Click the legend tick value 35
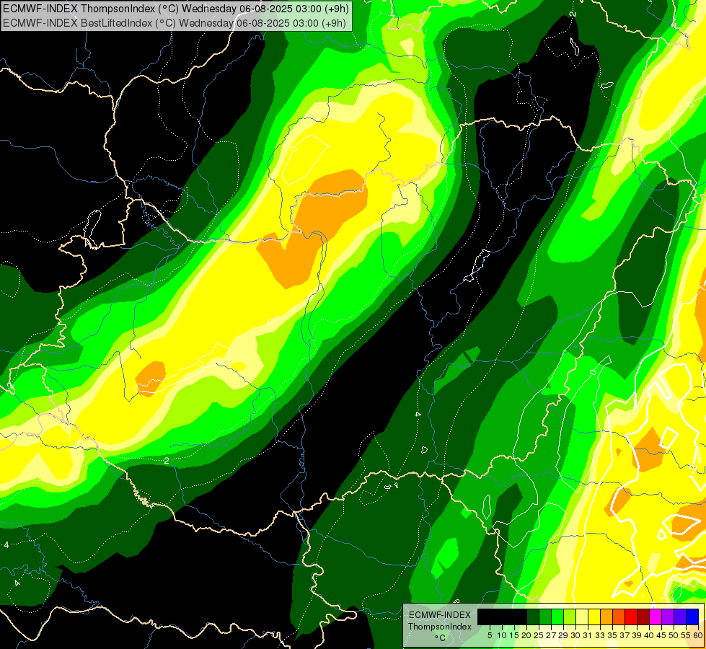706x649 pixels. click(x=613, y=635)
